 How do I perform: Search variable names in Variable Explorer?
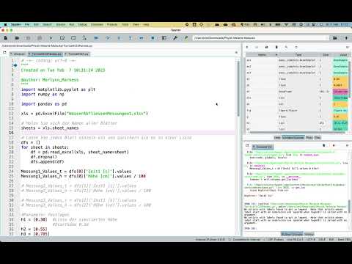(x=286, y=47)
